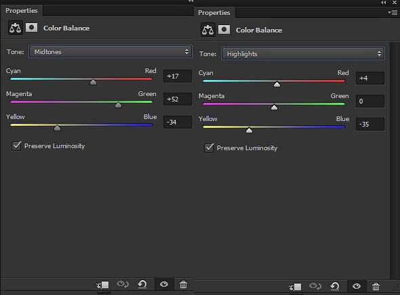
Task: Delete adjustment layer with left trash icon
Action: pyautogui.click(x=183, y=285)
